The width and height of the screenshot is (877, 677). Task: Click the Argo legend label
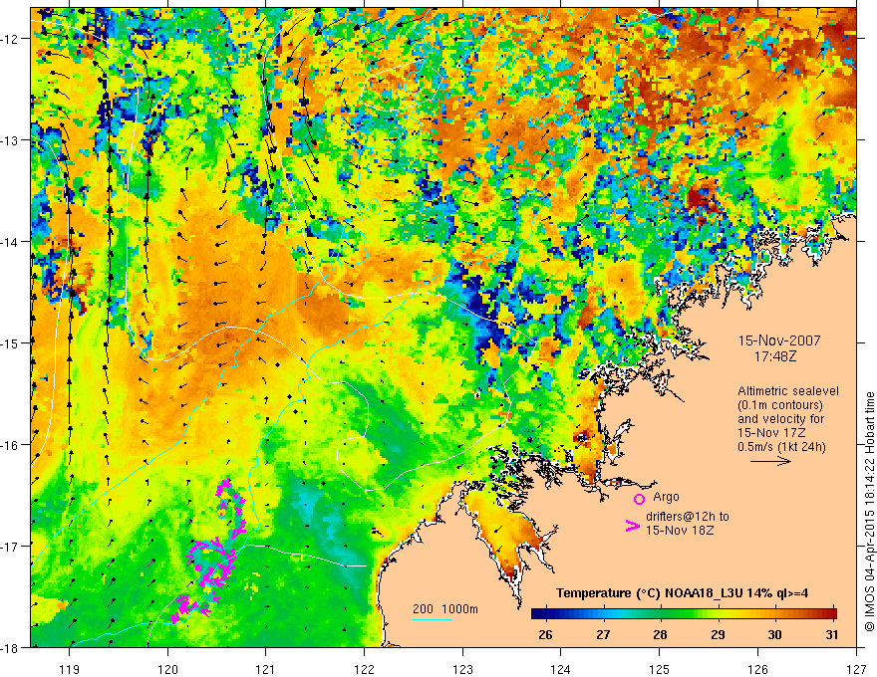[666, 497]
